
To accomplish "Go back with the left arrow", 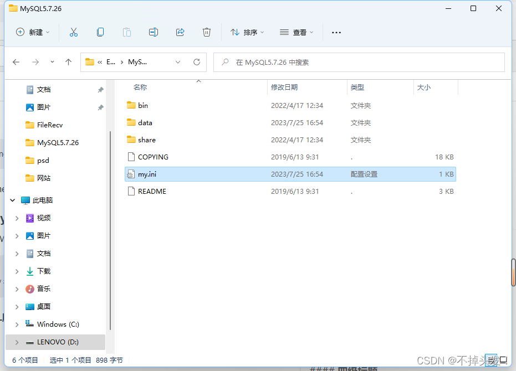I will click(16, 62).
